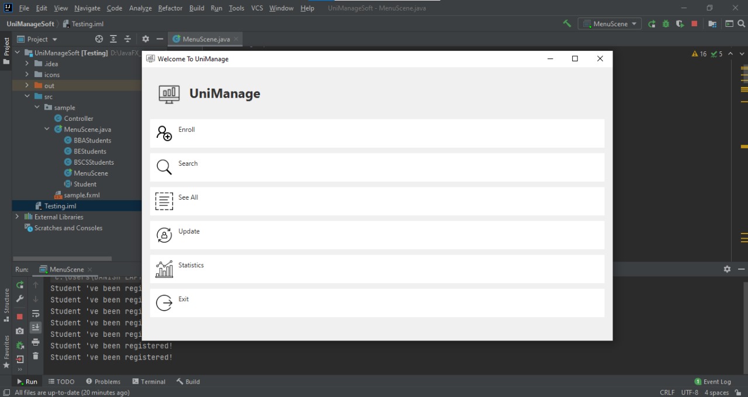
Task: Toggle tool window bars in status bar
Action: pos(6,392)
